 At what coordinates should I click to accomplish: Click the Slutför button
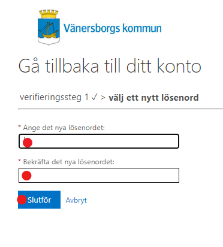pos(39,200)
